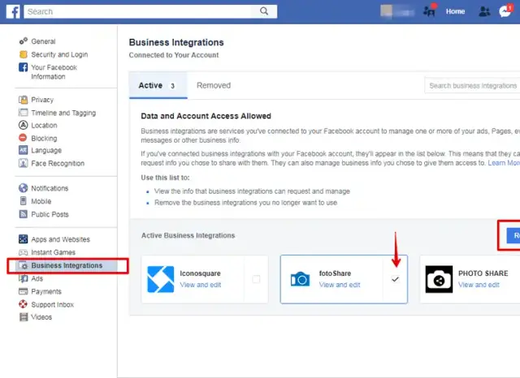Tick the Iconosquare checkbox

[x=256, y=279]
